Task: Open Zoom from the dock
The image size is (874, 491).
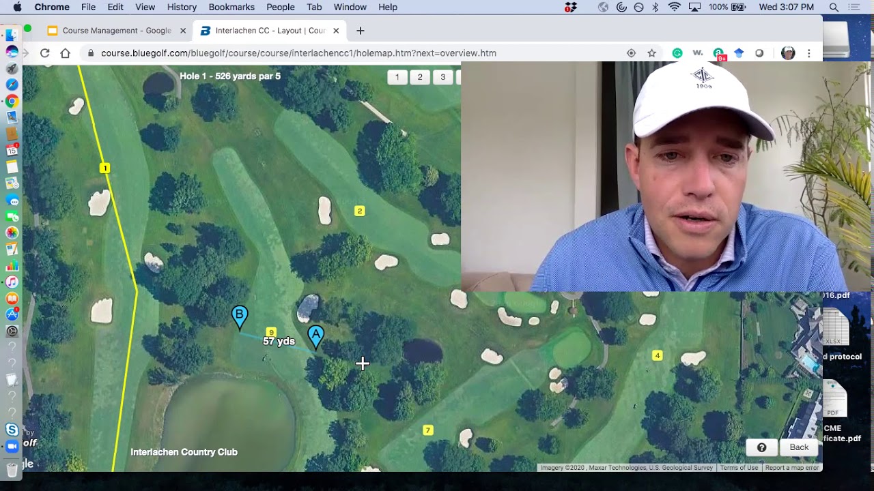Action: click(x=12, y=446)
